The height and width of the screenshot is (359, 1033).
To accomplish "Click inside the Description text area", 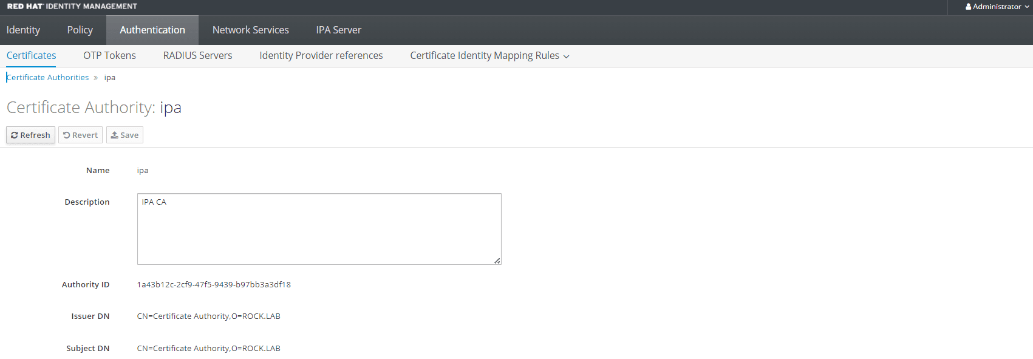I will [319, 229].
